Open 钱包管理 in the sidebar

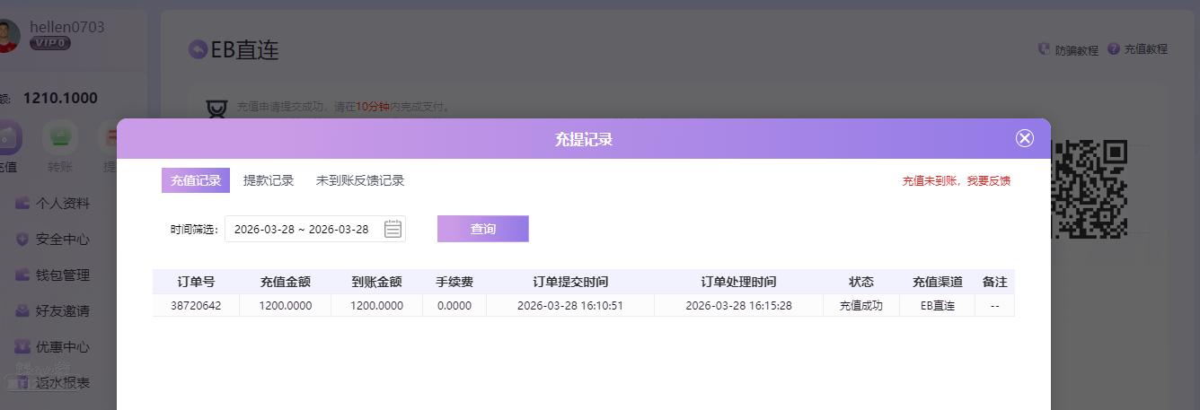[x=62, y=275]
